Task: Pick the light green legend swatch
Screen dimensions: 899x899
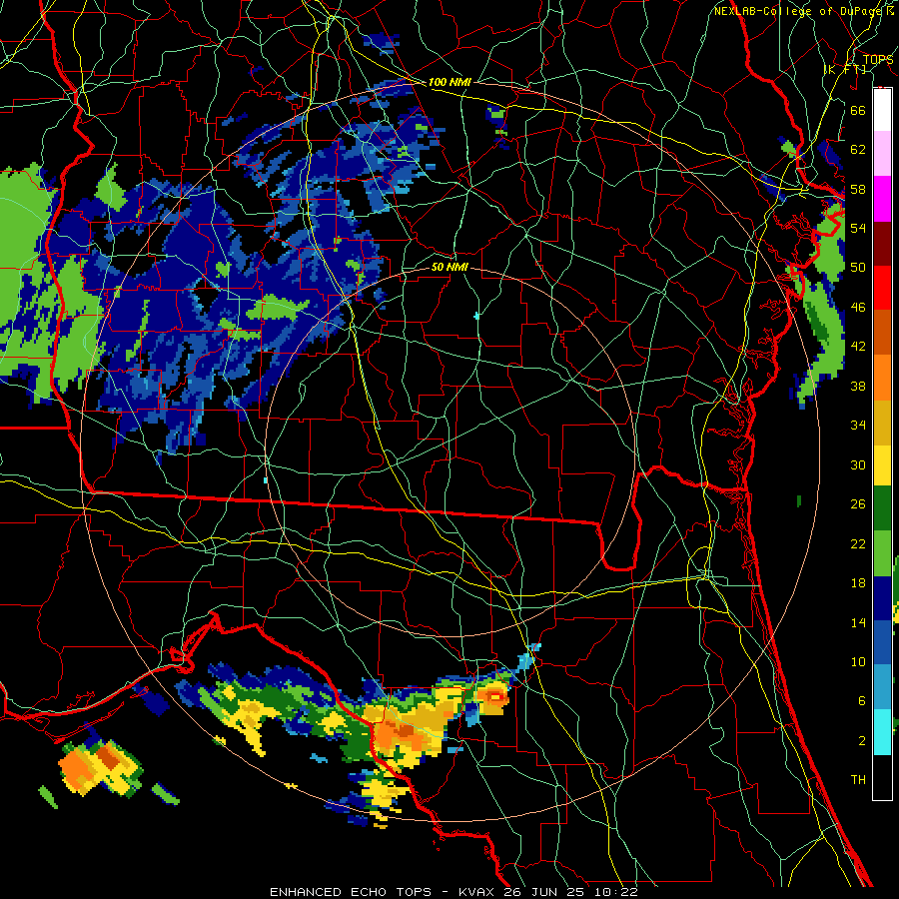Action: (882, 554)
